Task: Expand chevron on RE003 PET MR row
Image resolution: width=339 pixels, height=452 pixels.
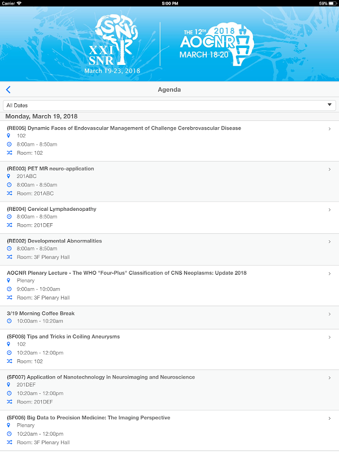Action: pos(329,169)
